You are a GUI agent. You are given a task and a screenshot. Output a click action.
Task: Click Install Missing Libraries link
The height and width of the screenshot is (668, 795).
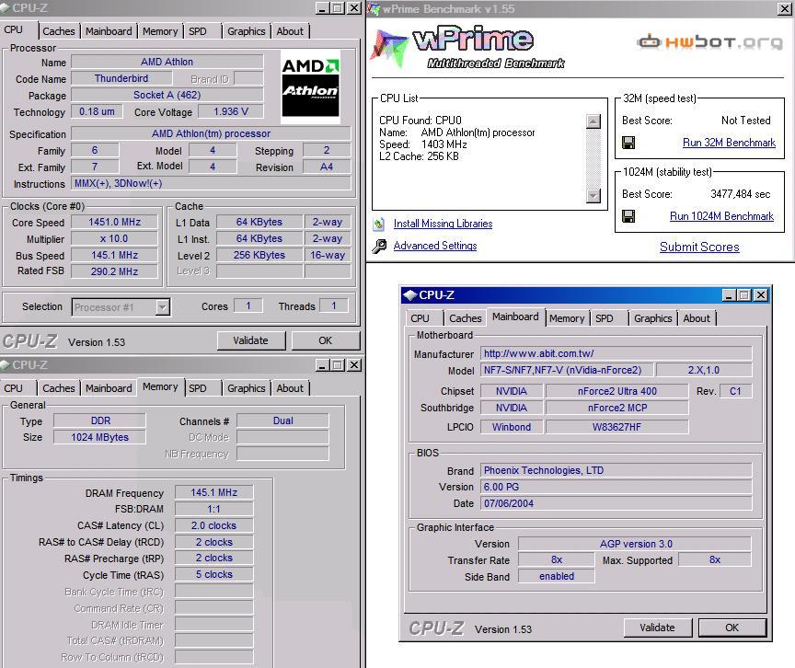pyautogui.click(x=444, y=224)
